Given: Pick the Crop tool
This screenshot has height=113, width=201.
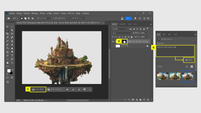Looking at the screenshot, I should (x=8, y=34).
